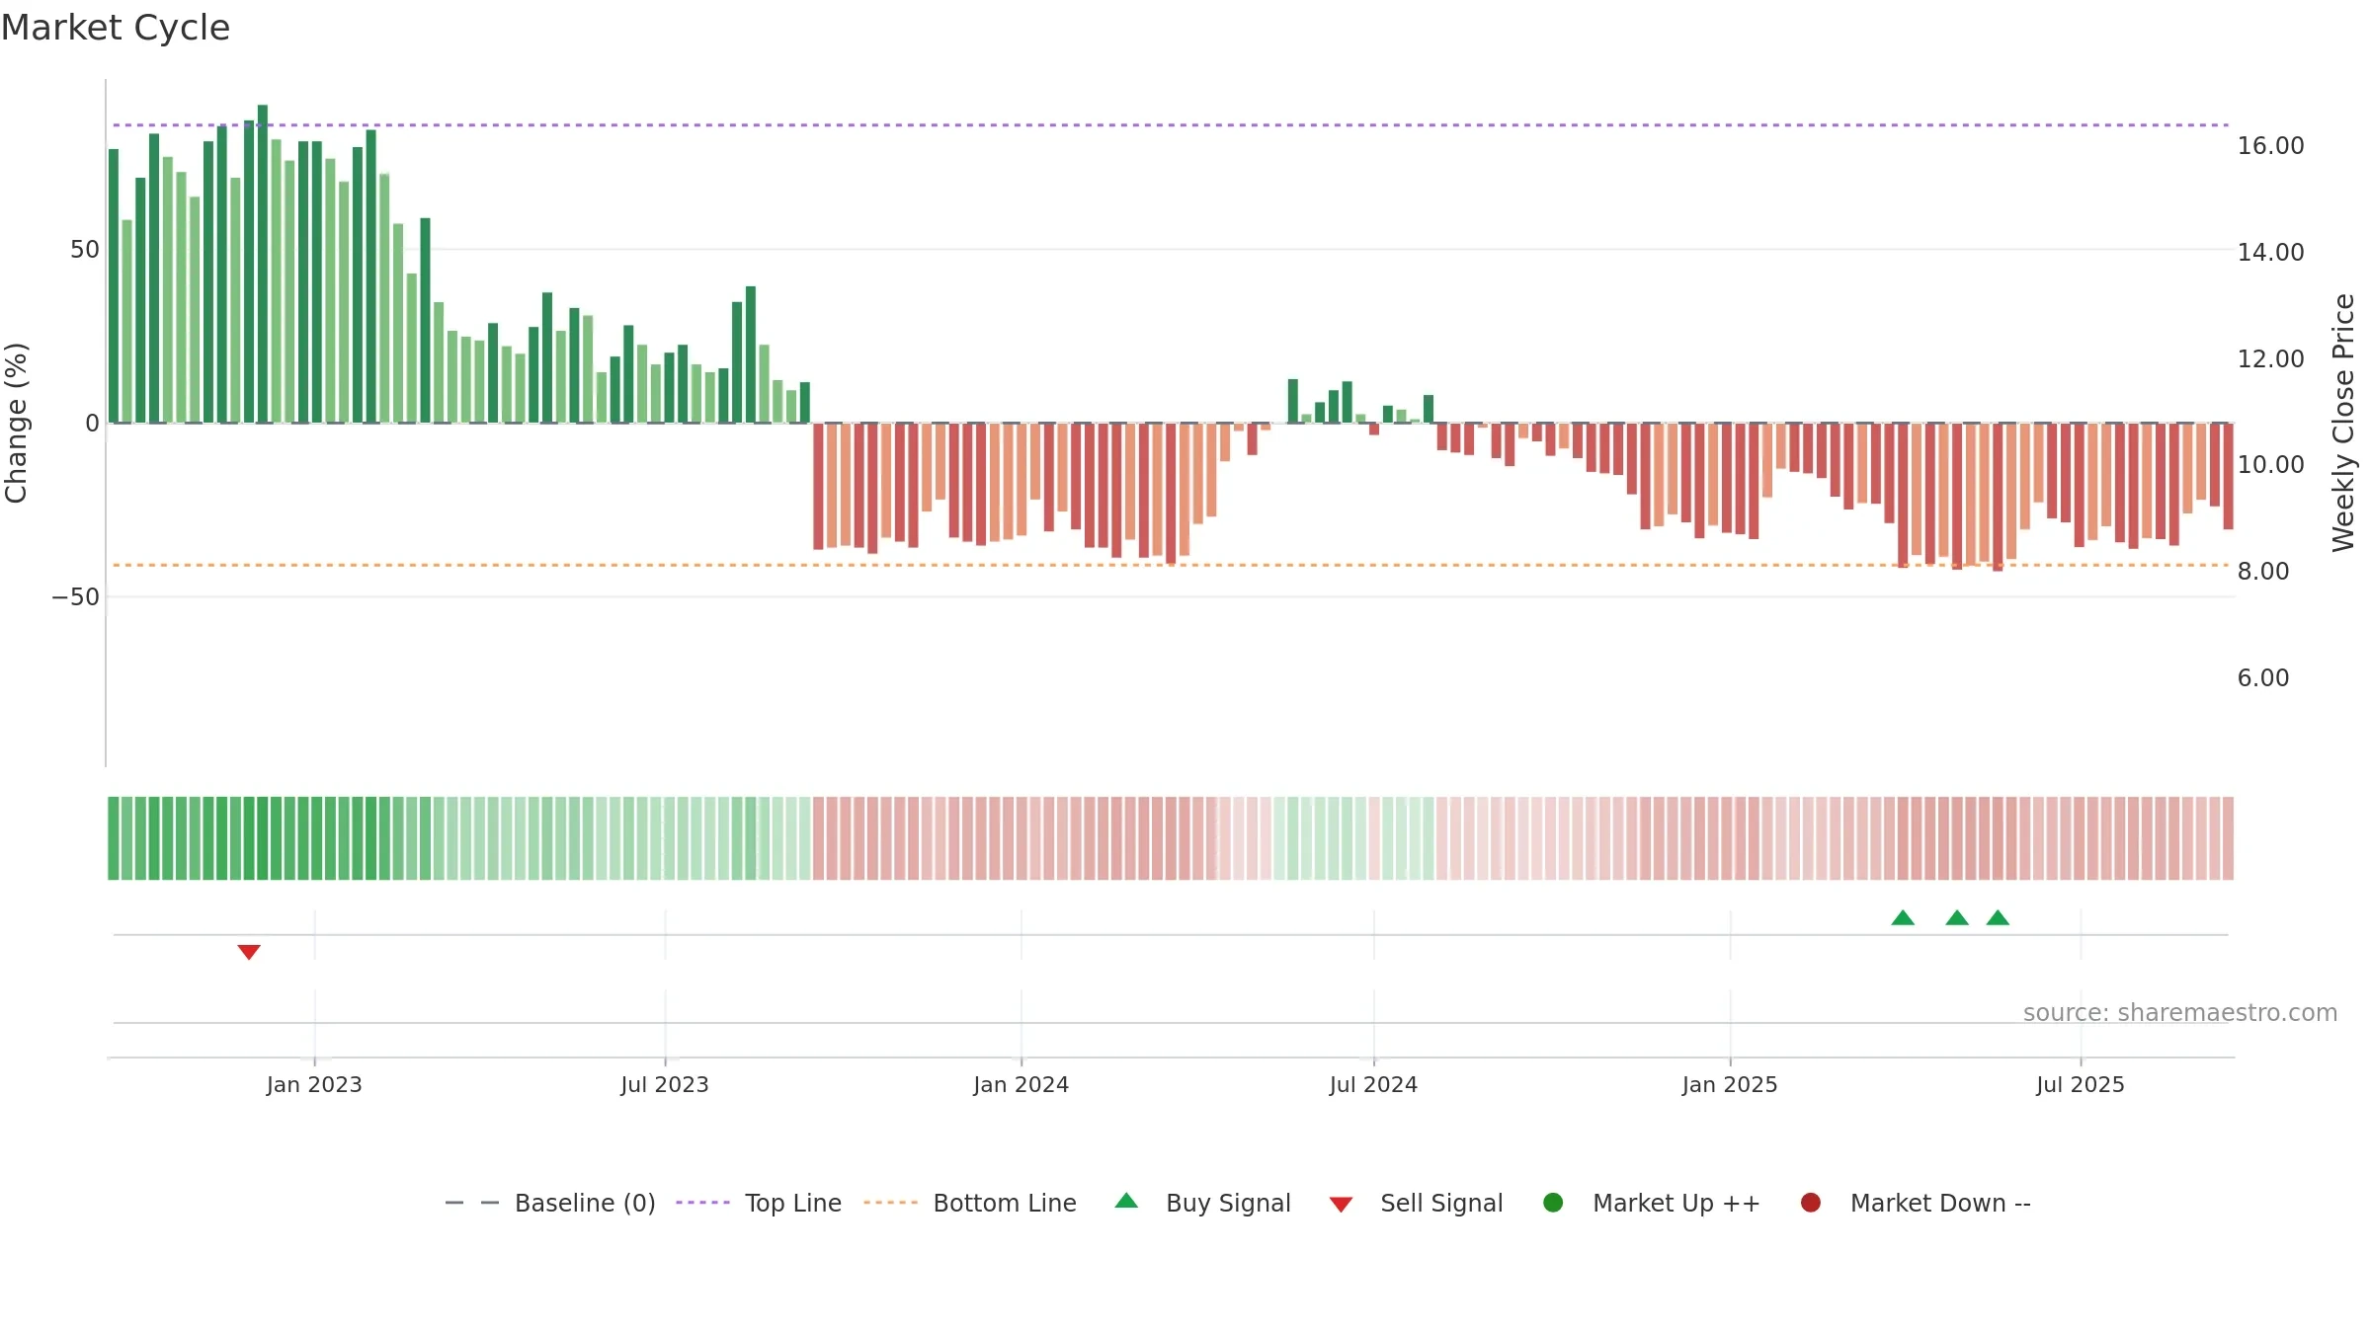Viewport: 2371px width, 1333px height.
Task: Click the Jan 2024 axis label
Action: coord(1021,1084)
